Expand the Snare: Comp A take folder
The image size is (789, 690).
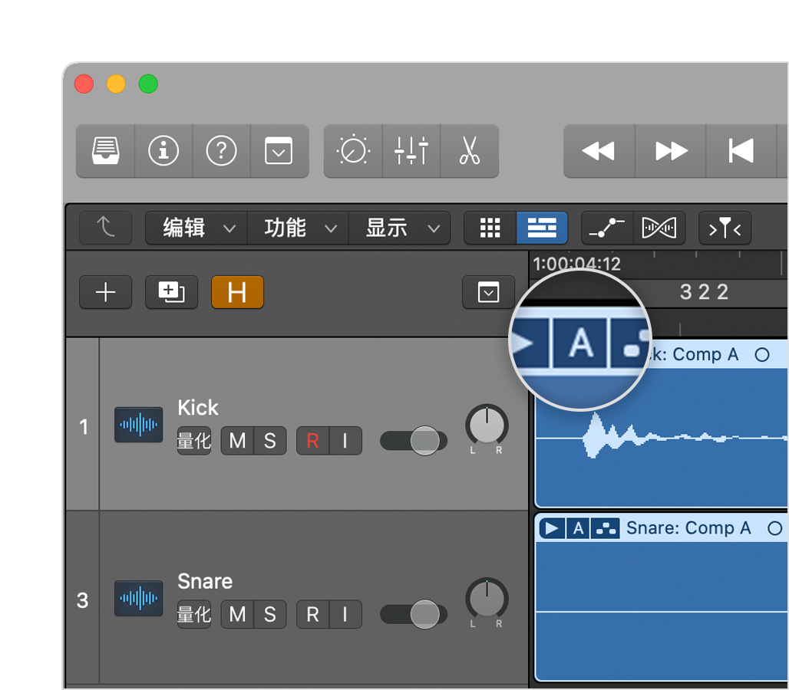[551, 527]
